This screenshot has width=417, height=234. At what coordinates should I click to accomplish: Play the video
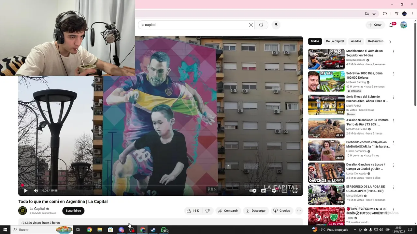(26, 191)
